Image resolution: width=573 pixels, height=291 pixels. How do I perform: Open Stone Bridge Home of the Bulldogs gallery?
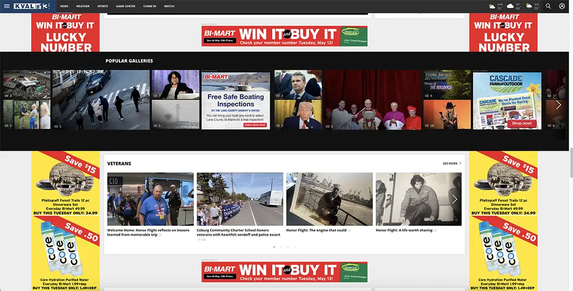(447, 84)
